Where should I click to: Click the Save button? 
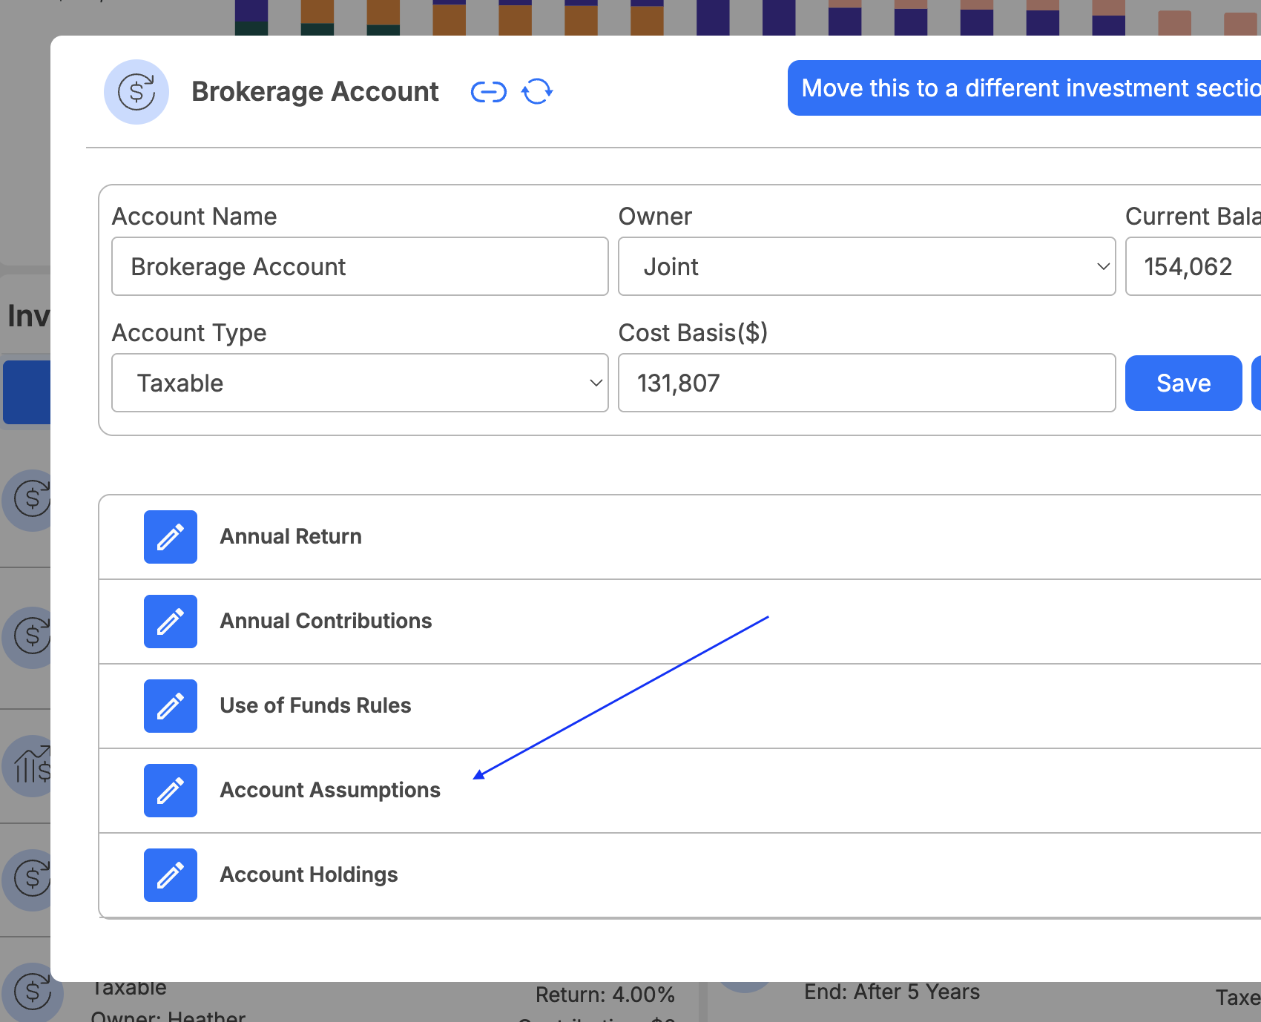point(1184,383)
